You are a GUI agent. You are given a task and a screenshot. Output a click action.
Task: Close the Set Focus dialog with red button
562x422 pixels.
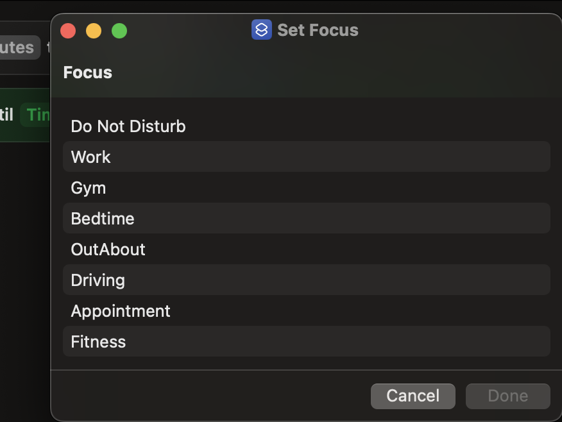[x=68, y=31]
